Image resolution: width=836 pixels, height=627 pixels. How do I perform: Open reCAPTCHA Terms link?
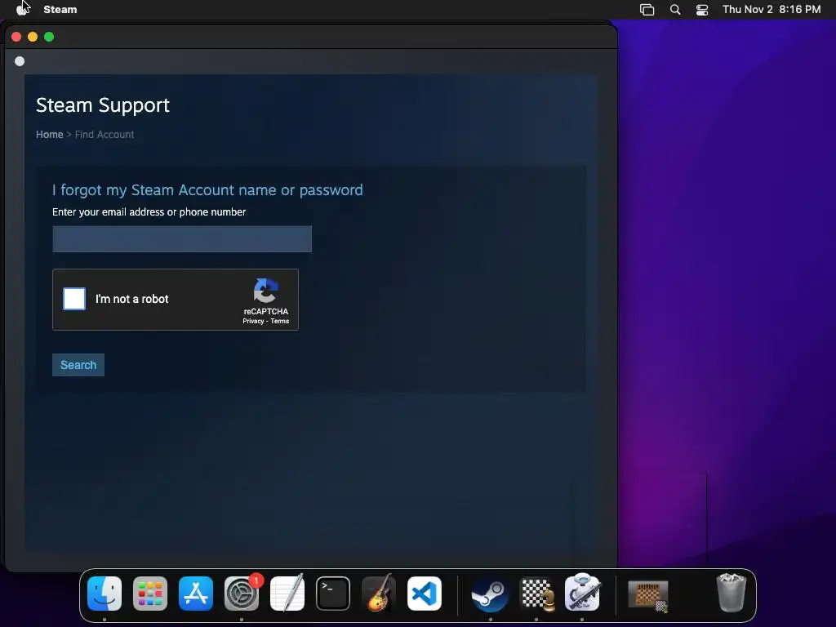coord(280,321)
